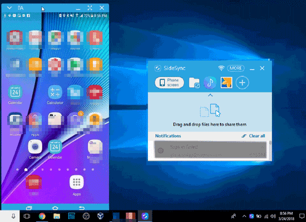
Task: Click the Wi-Fi connection icon in SideSync header
Action: (x=221, y=68)
